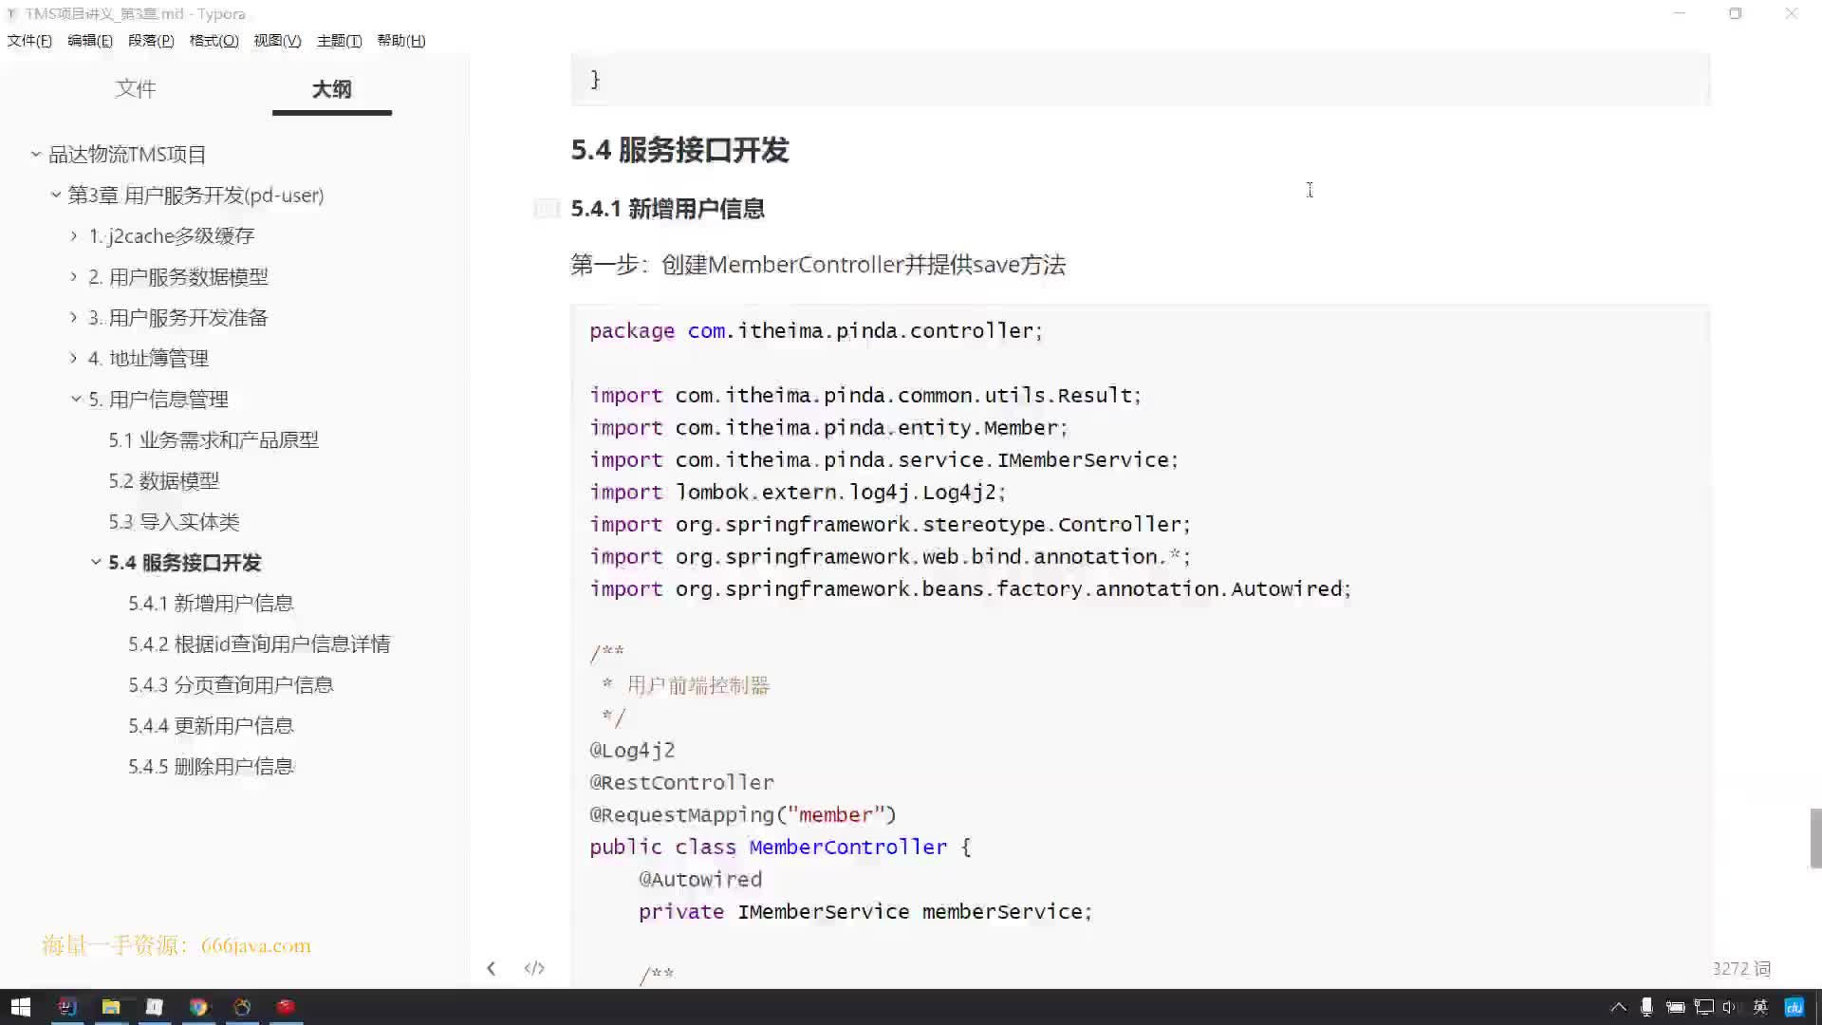Jump to 5.3 导入实体类 heading
Viewport: 1822px width, 1025px height.
(174, 521)
